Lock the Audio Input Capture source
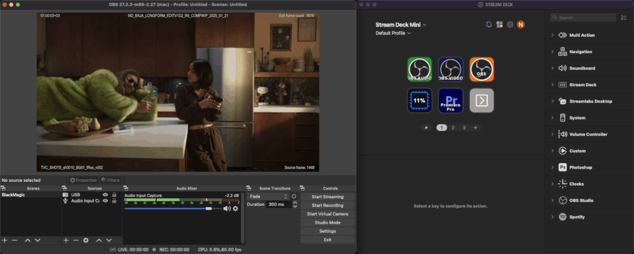 coord(114,201)
